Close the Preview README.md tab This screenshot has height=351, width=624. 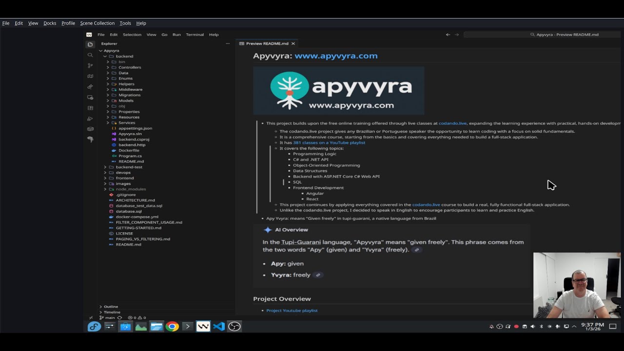tap(293, 43)
